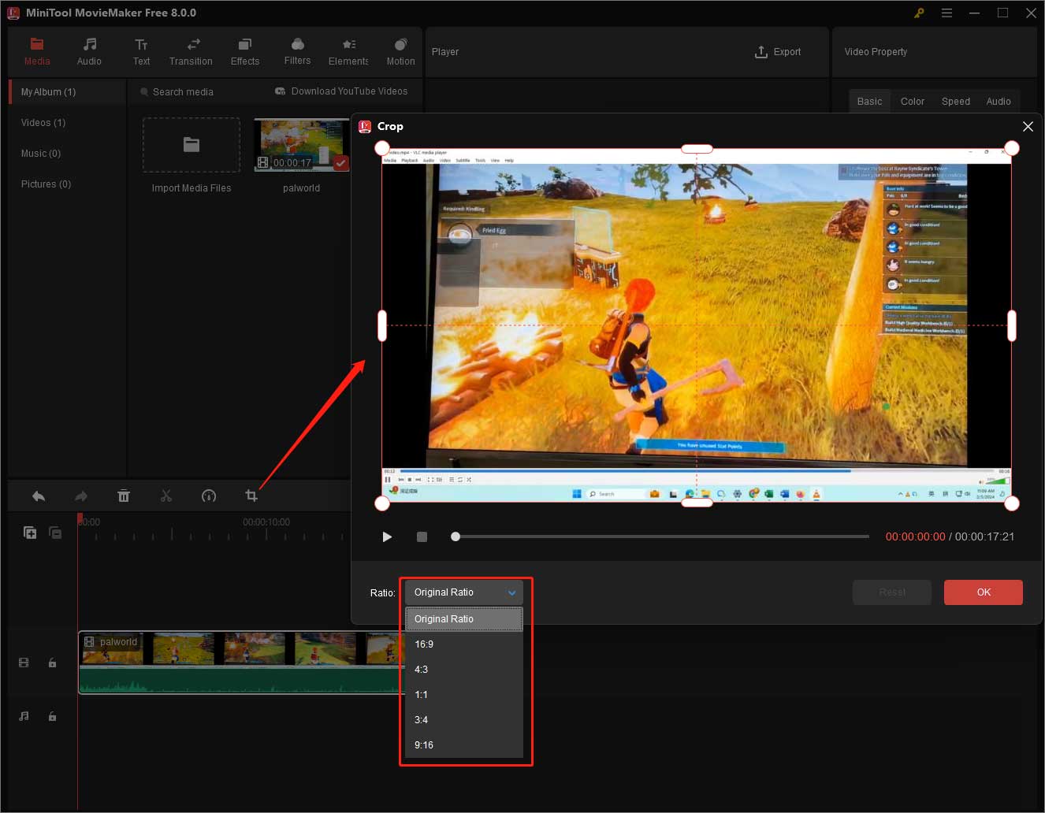
Task: Select Music (0) category
Action: (41, 154)
